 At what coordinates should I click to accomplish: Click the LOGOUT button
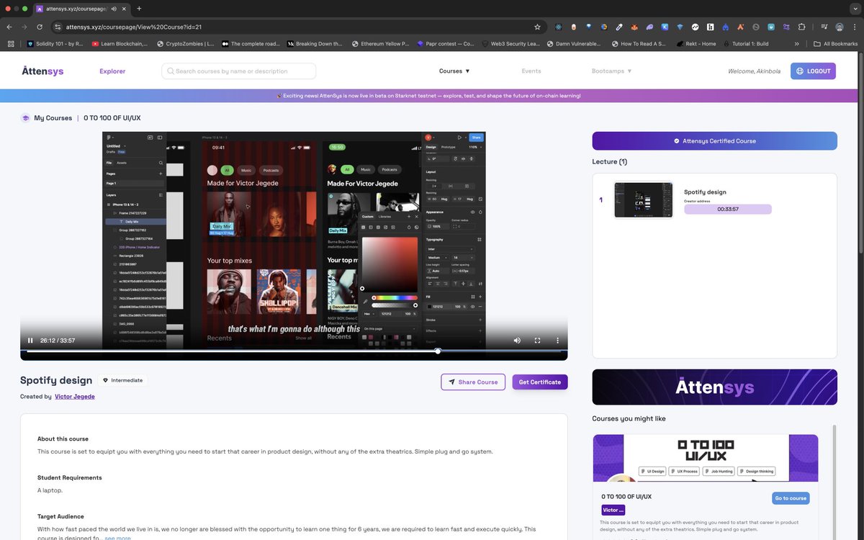pyautogui.click(x=813, y=71)
